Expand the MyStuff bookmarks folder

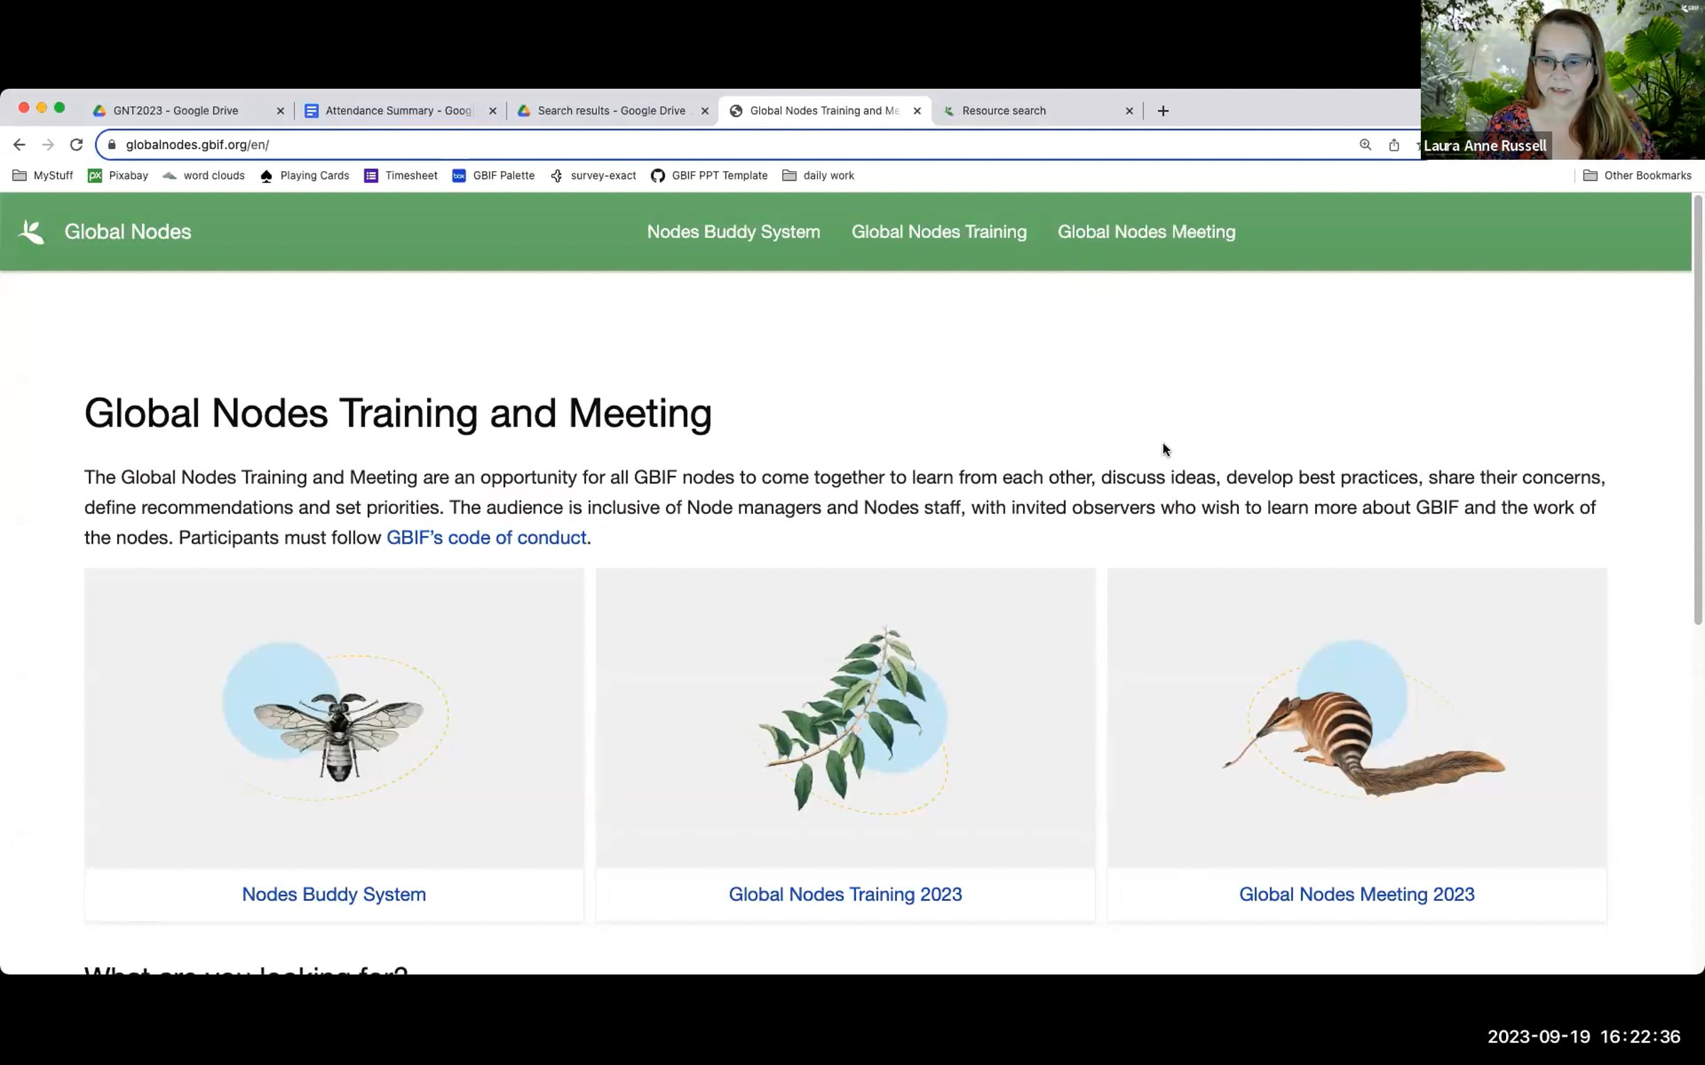[x=43, y=175]
